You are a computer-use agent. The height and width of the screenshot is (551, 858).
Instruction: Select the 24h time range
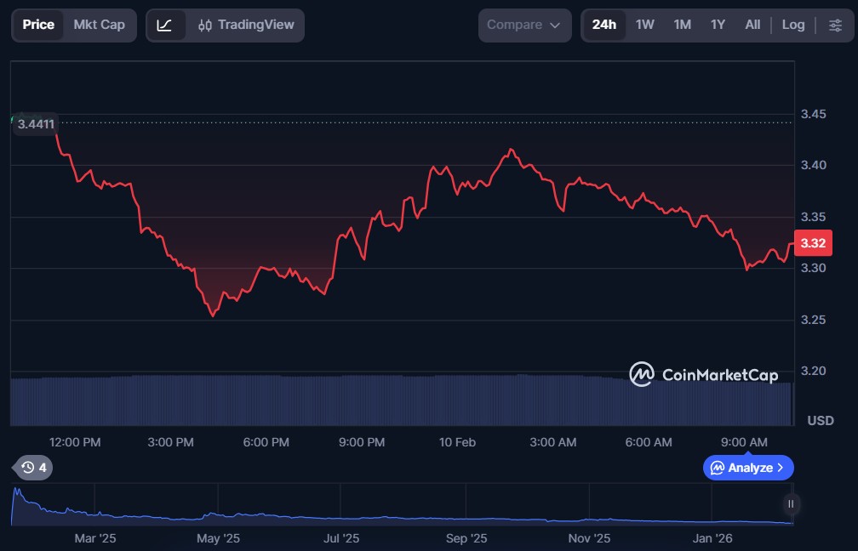click(x=603, y=25)
